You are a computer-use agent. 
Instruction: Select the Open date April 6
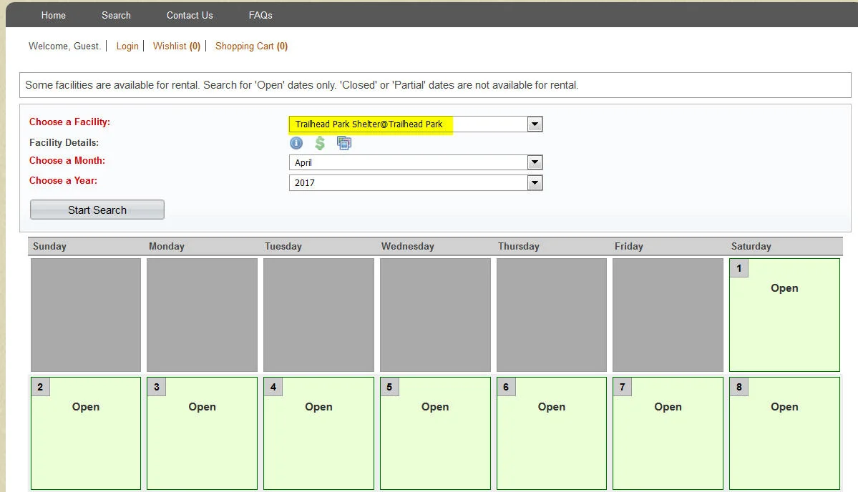[x=552, y=433]
